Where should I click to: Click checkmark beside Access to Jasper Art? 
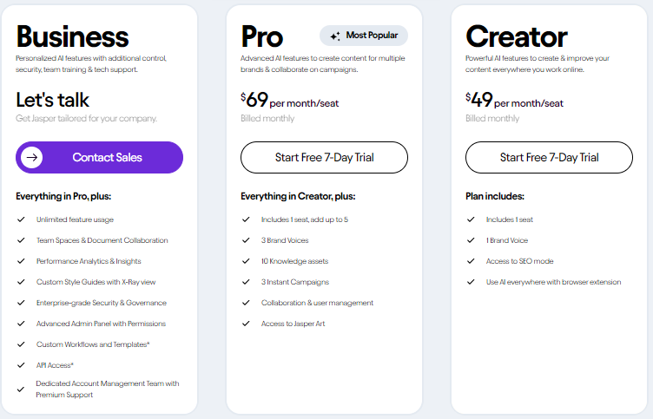pyautogui.click(x=245, y=324)
